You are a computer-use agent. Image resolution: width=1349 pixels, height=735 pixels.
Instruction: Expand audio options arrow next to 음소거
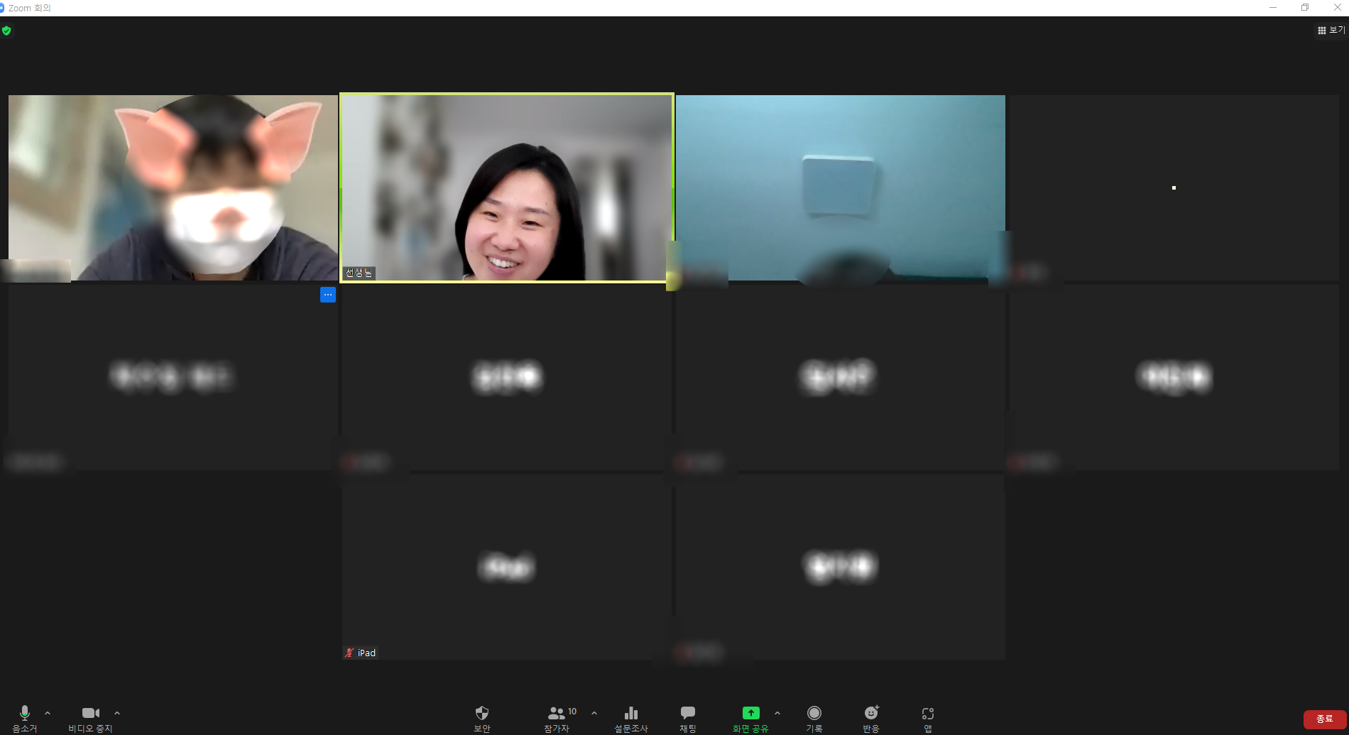click(48, 713)
